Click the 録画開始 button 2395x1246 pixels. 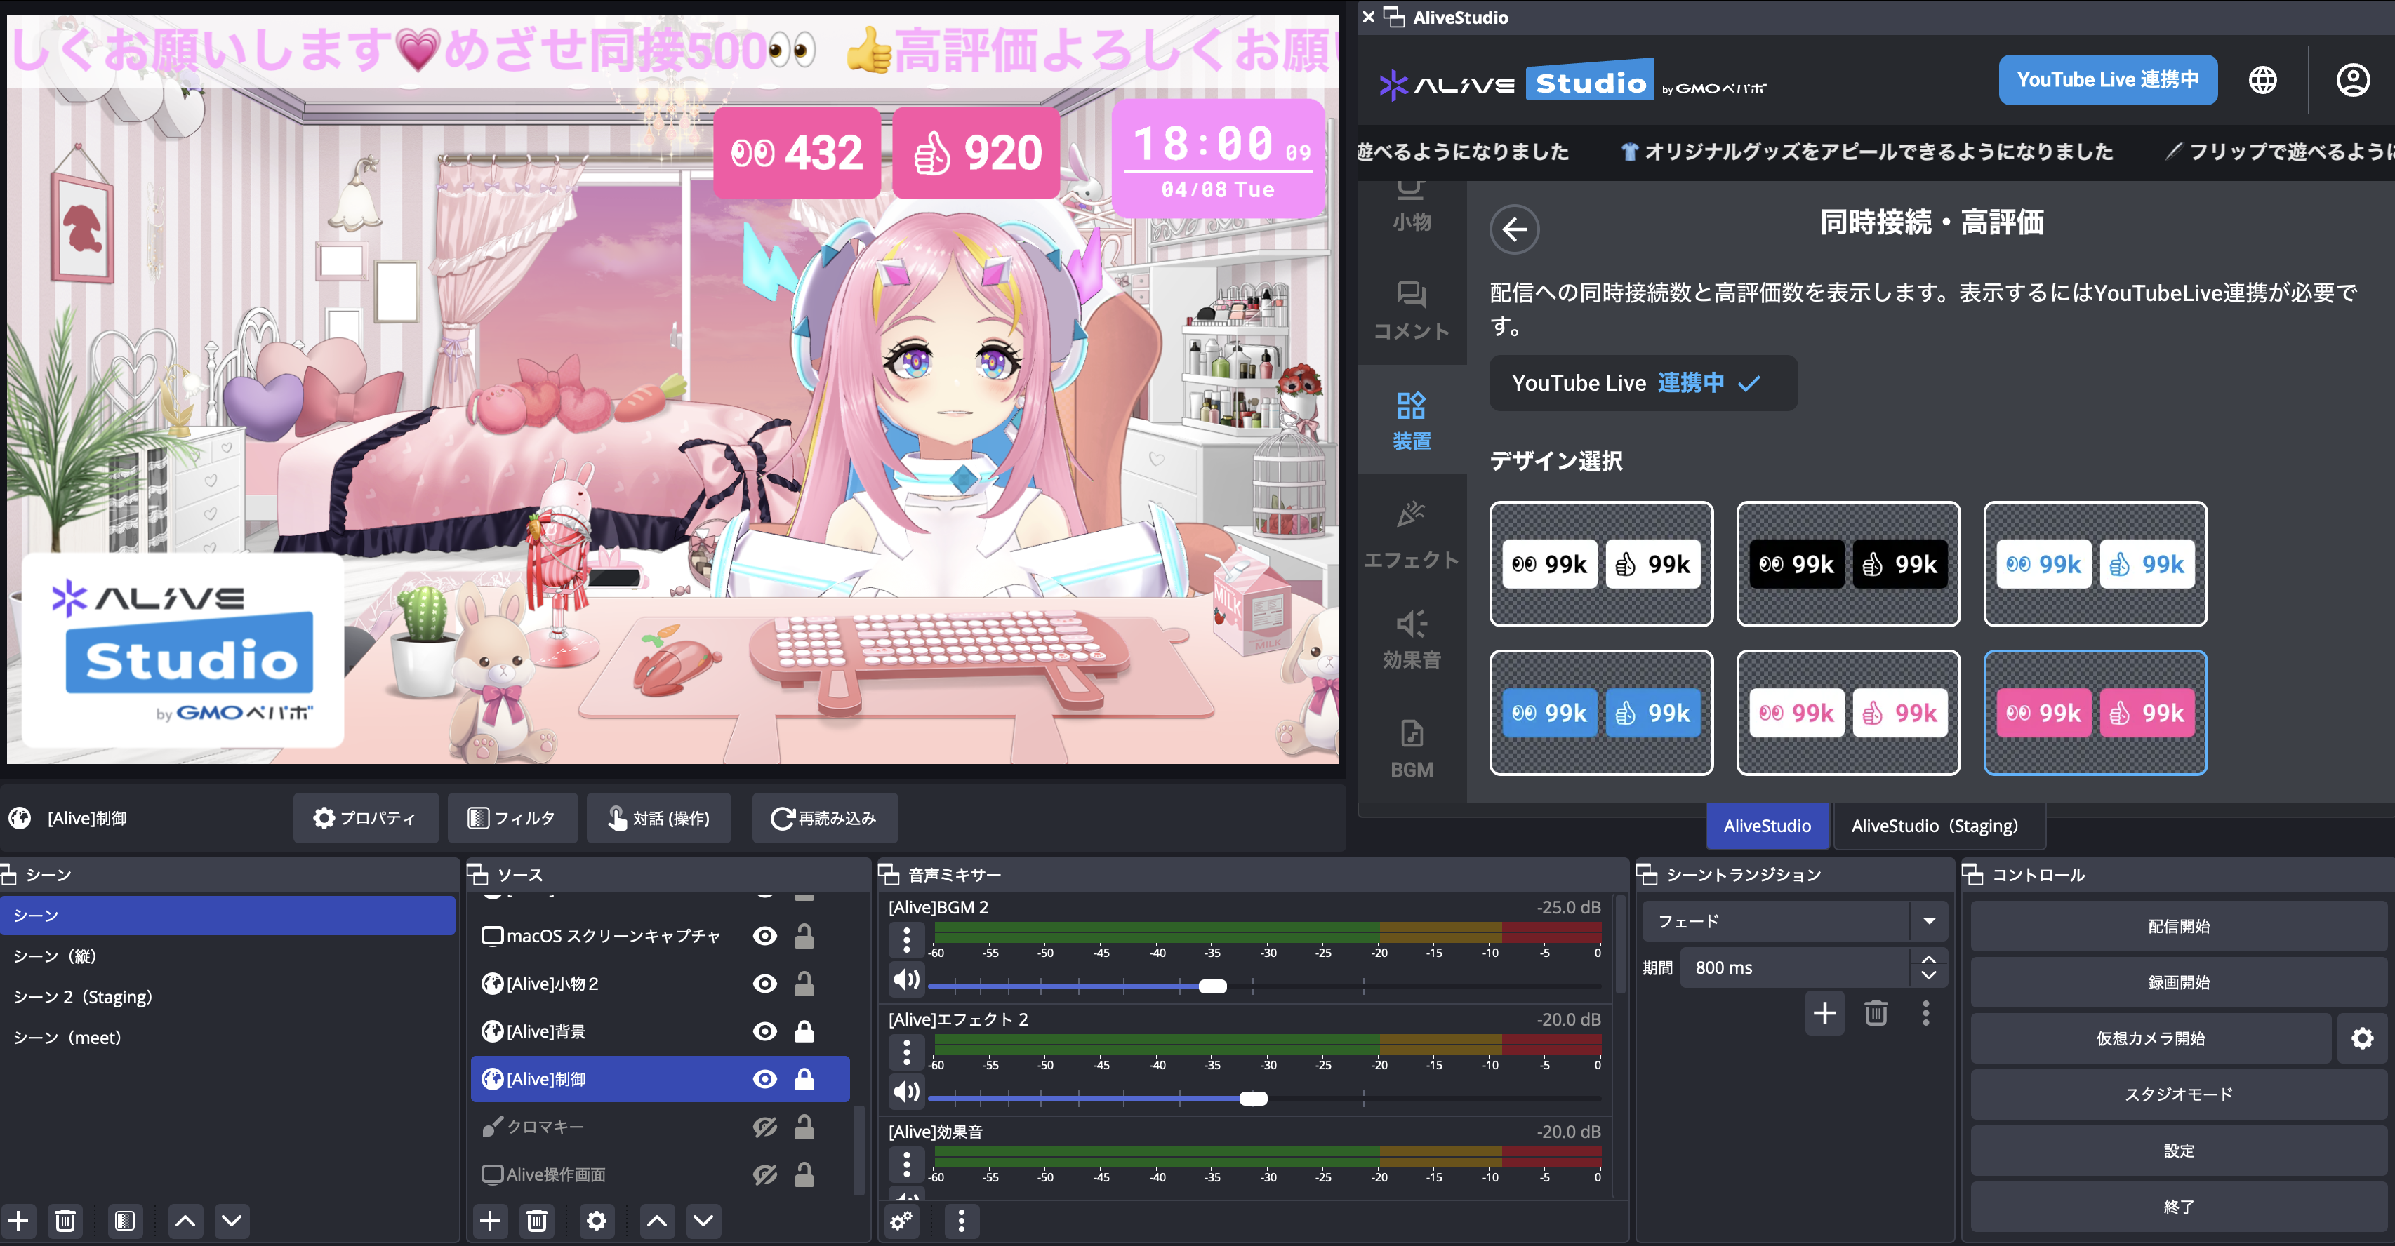[2178, 982]
